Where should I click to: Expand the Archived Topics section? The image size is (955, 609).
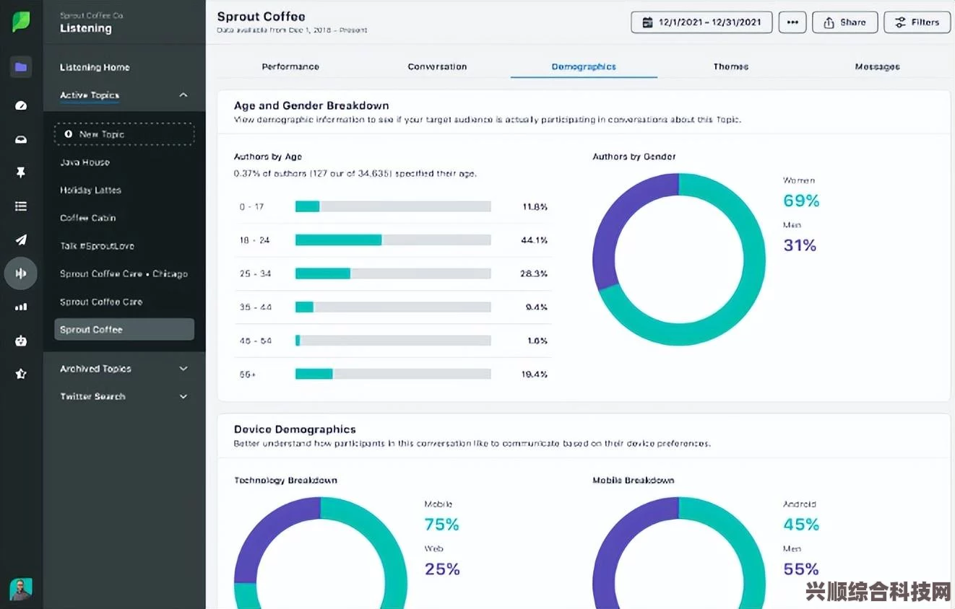(x=183, y=369)
